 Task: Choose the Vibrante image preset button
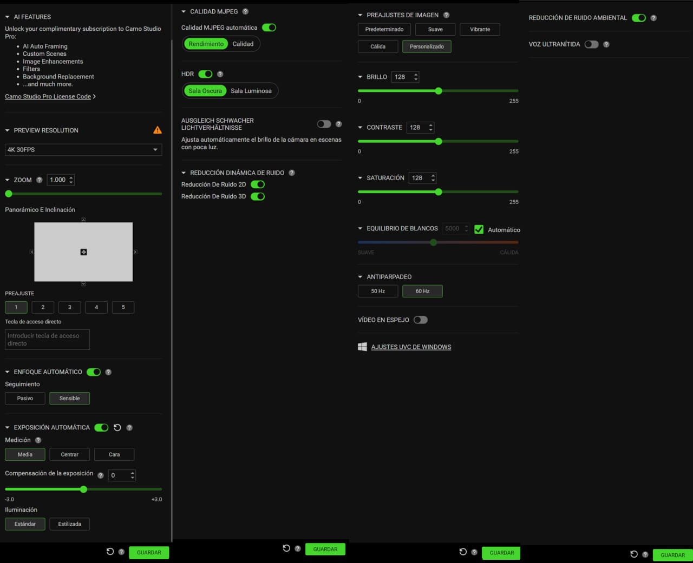pyautogui.click(x=480, y=29)
